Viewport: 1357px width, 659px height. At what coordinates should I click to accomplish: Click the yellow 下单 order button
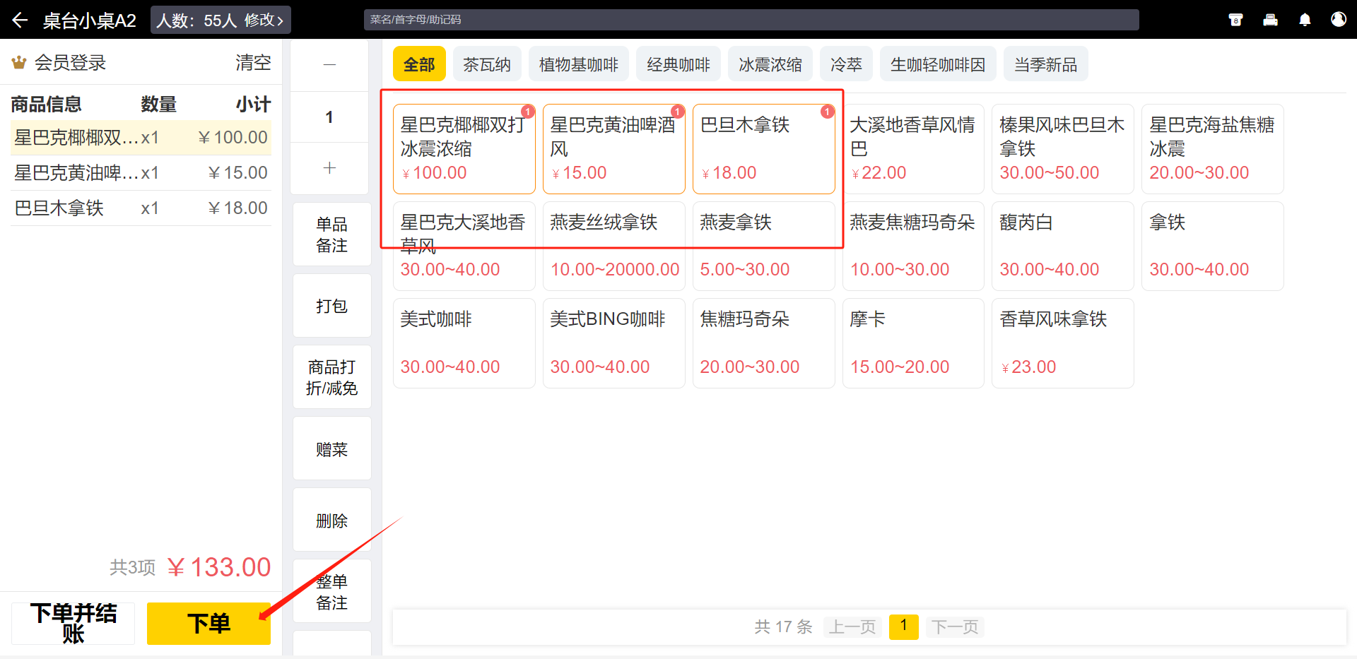pyautogui.click(x=208, y=624)
